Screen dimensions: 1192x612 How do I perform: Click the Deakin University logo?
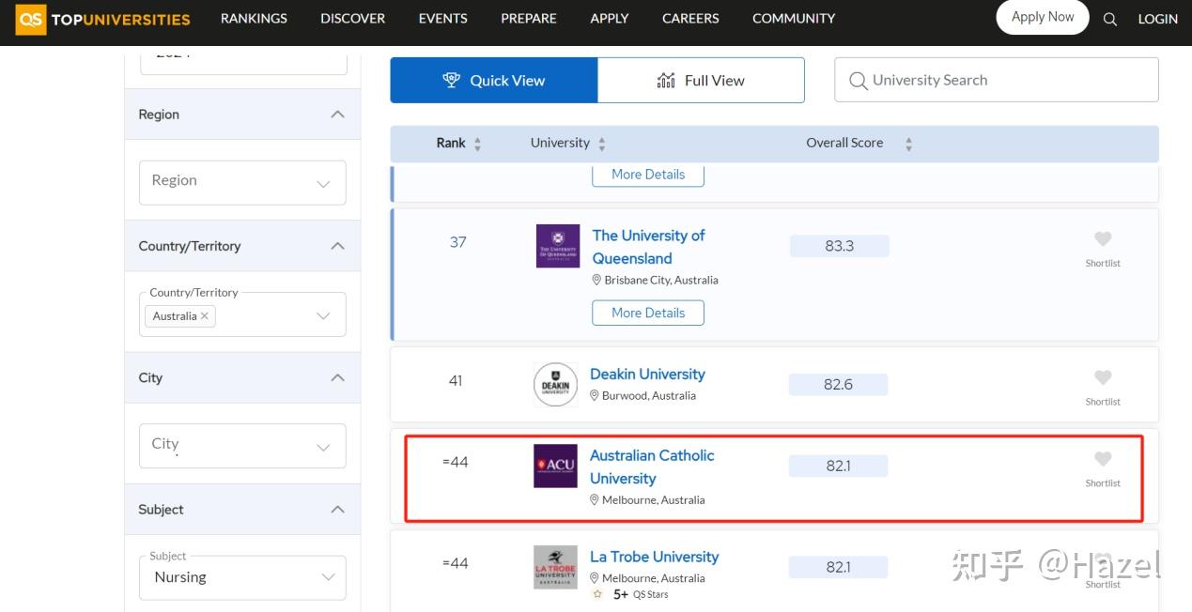[x=555, y=385]
